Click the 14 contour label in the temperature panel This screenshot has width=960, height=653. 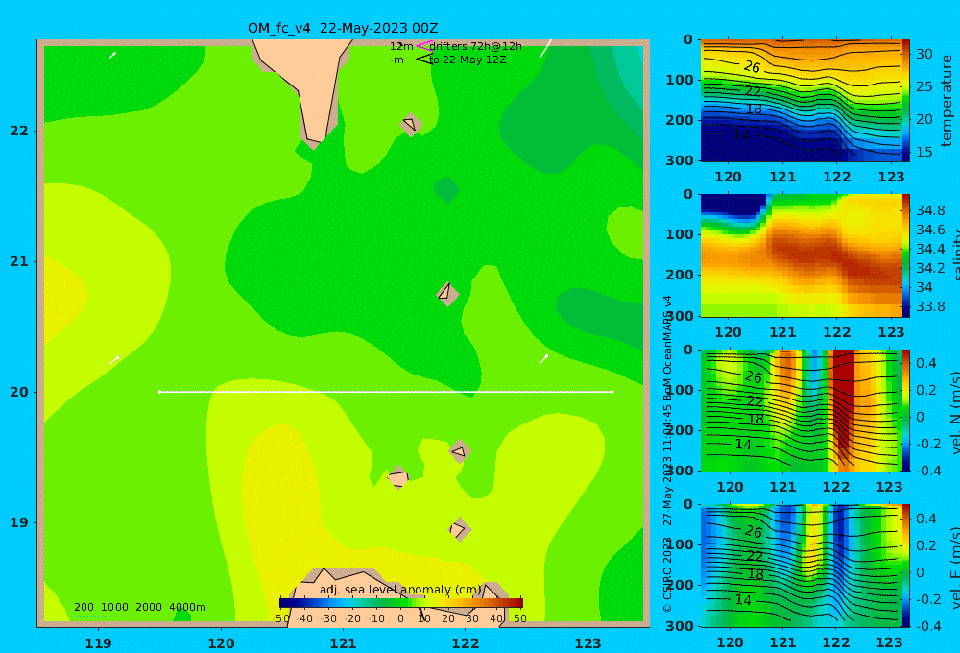pyautogui.click(x=741, y=133)
